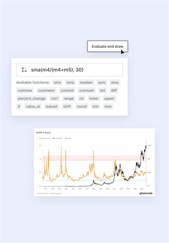This screenshot has height=243, width=169.
Task: Click the glassnode logo on chart
Action: click(x=146, y=193)
